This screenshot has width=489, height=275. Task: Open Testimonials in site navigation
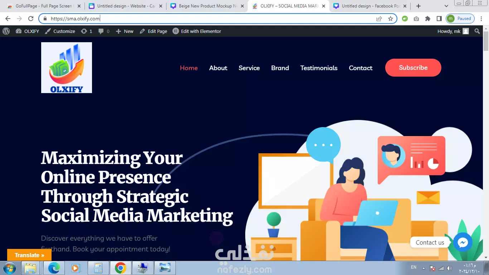(319, 68)
